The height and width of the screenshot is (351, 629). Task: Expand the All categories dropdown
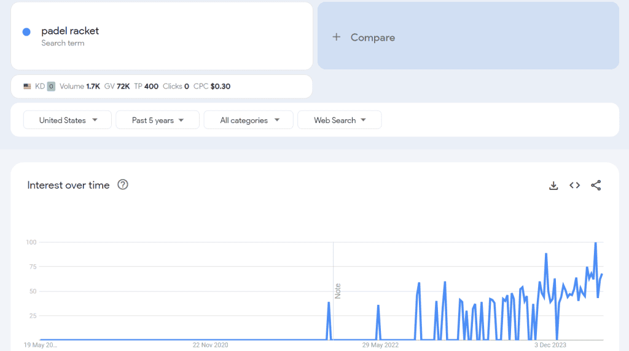click(249, 120)
